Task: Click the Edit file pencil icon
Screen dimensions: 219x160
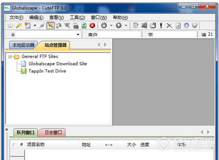Action: (136, 26)
